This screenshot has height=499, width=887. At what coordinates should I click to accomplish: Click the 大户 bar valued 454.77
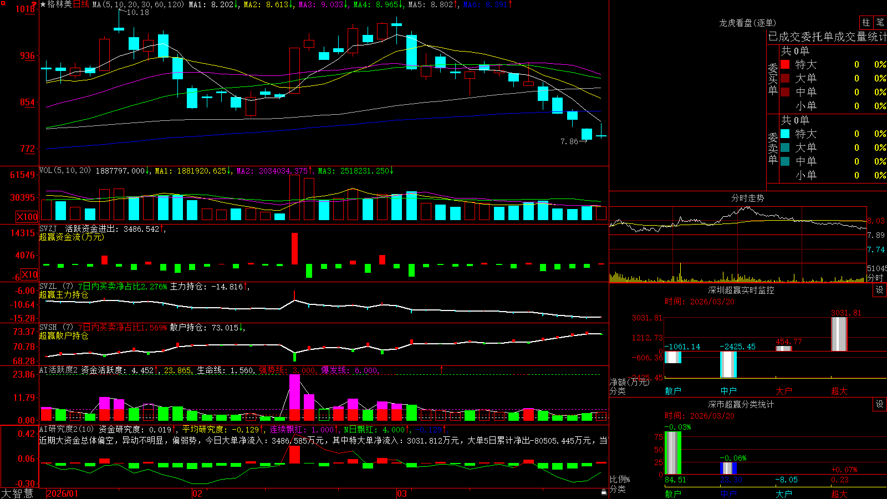coord(784,348)
